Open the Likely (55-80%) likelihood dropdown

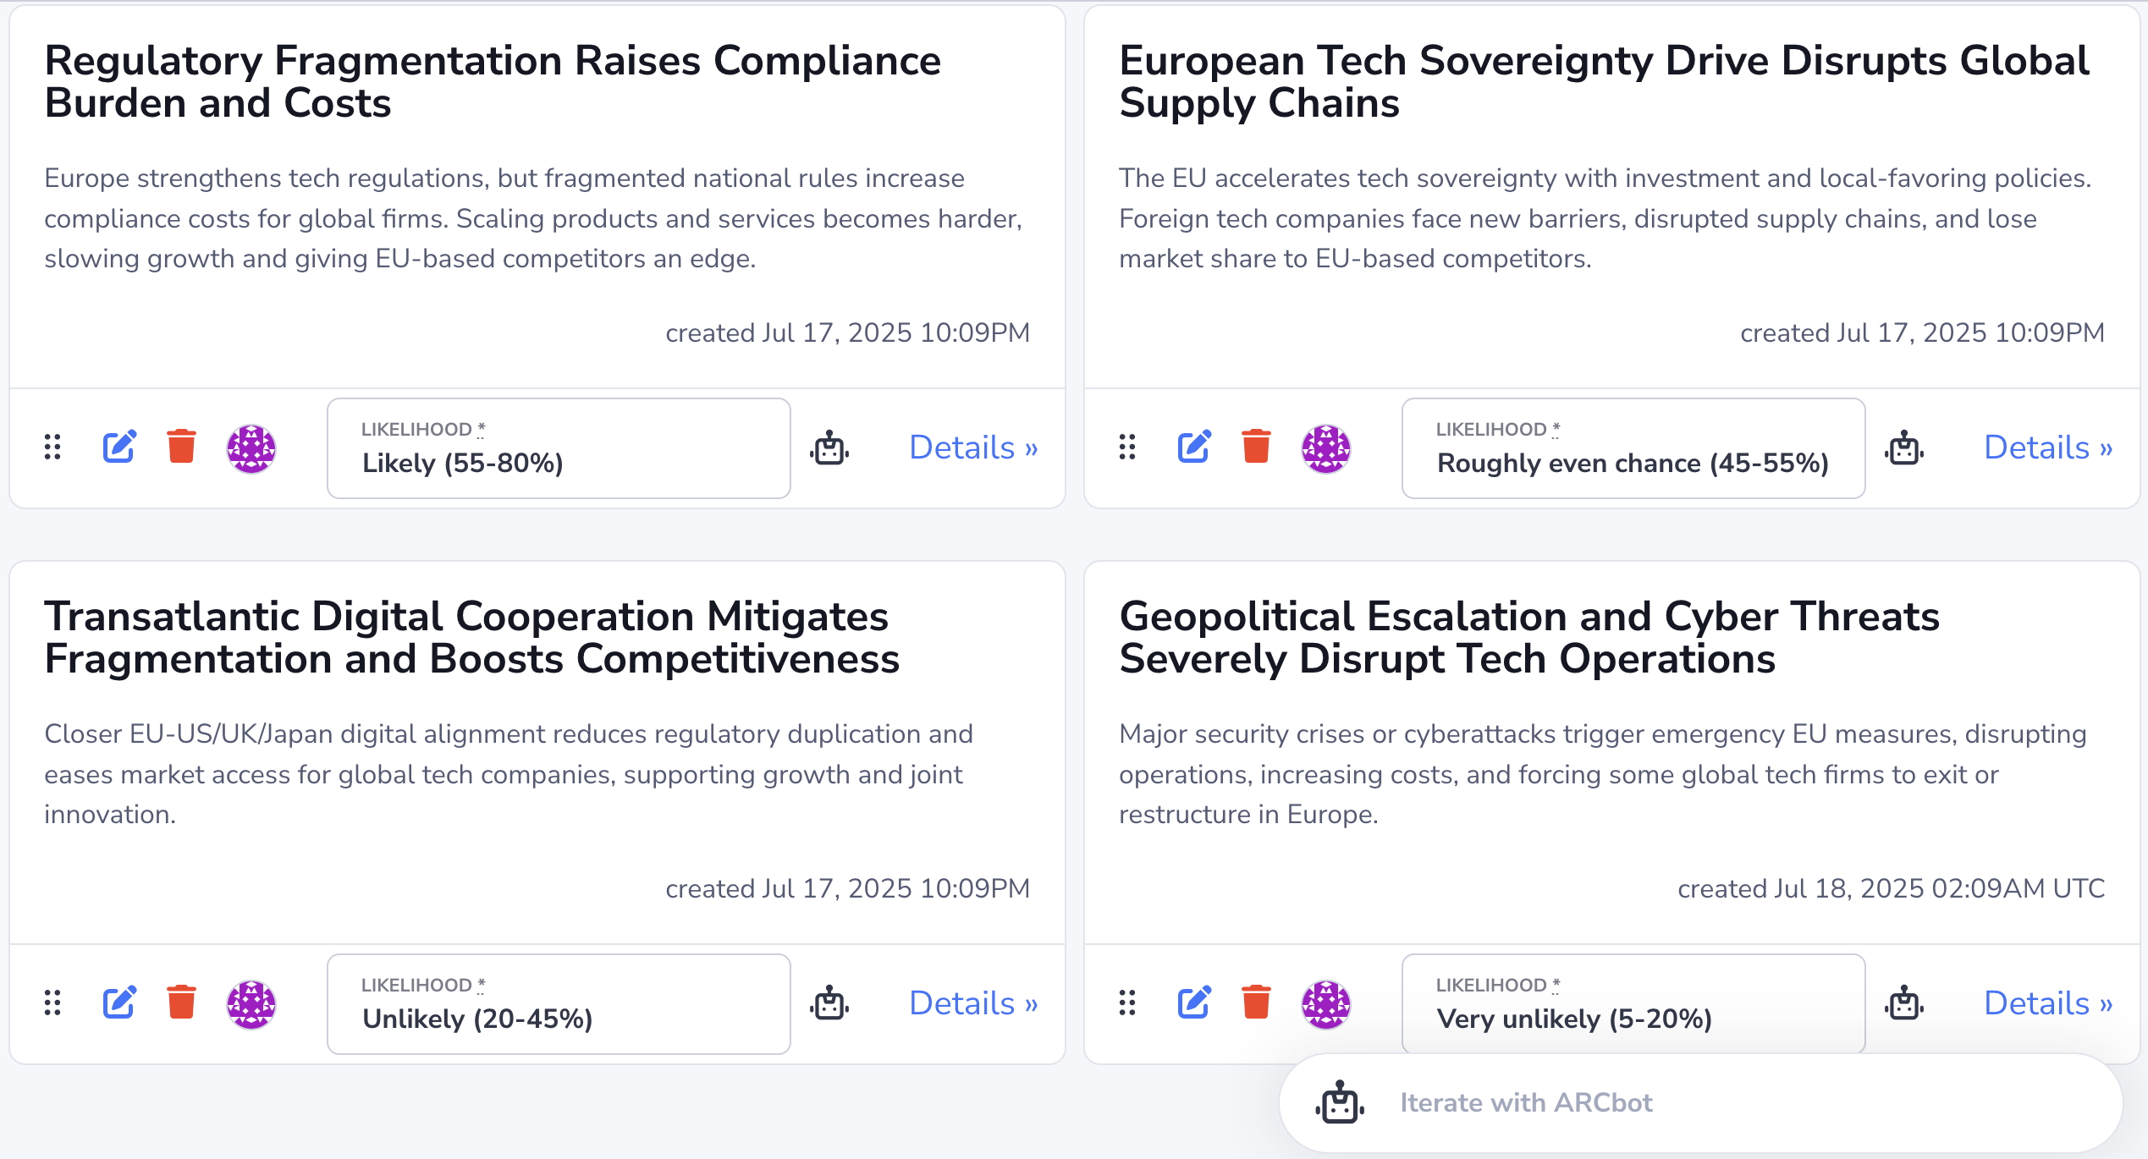tap(559, 448)
